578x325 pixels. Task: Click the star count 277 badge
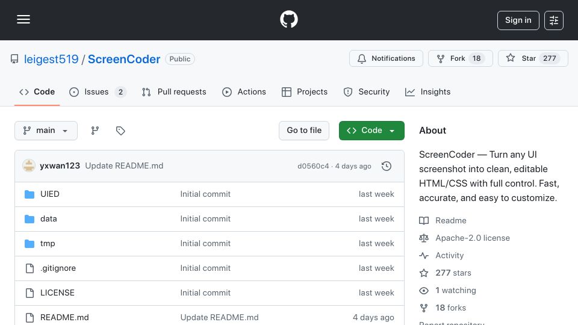pyautogui.click(x=549, y=58)
